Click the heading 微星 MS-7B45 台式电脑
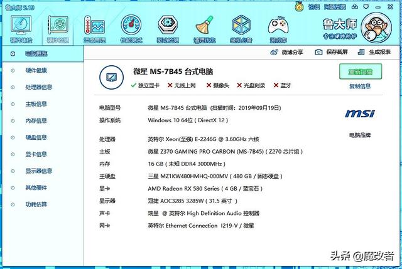This screenshot has width=402, height=269. point(173,71)
